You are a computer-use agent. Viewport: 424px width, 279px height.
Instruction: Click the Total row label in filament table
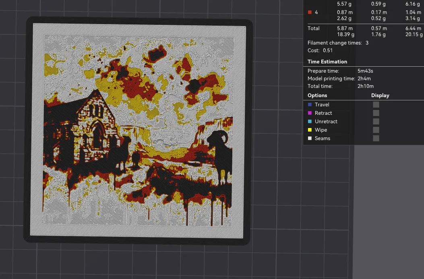pos(313,29)
